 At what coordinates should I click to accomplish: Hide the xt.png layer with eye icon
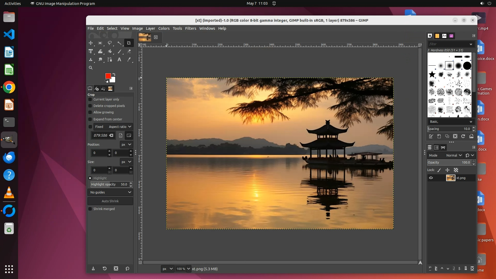tap(431, 178)
